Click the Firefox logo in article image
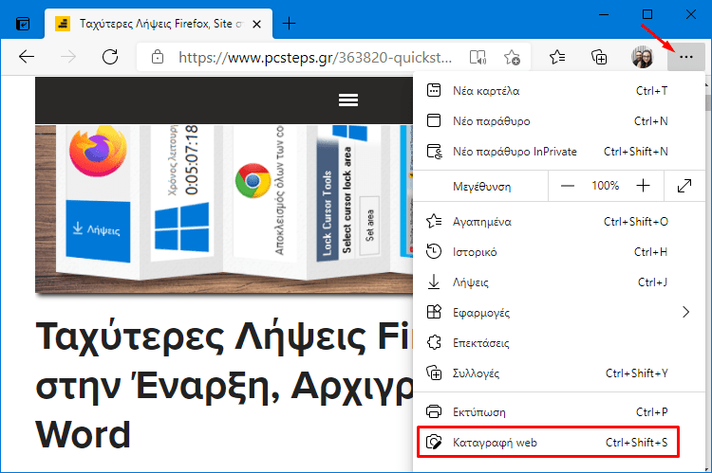The height and width of the screenshot is (473, 712). (98, 151)
